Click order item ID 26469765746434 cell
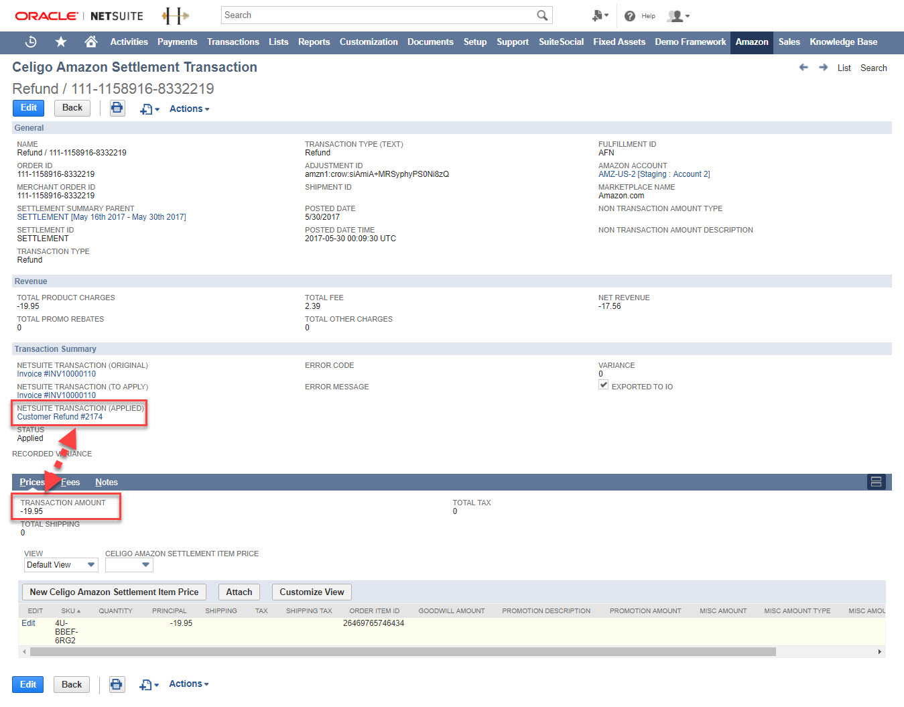 pos(374,623)
